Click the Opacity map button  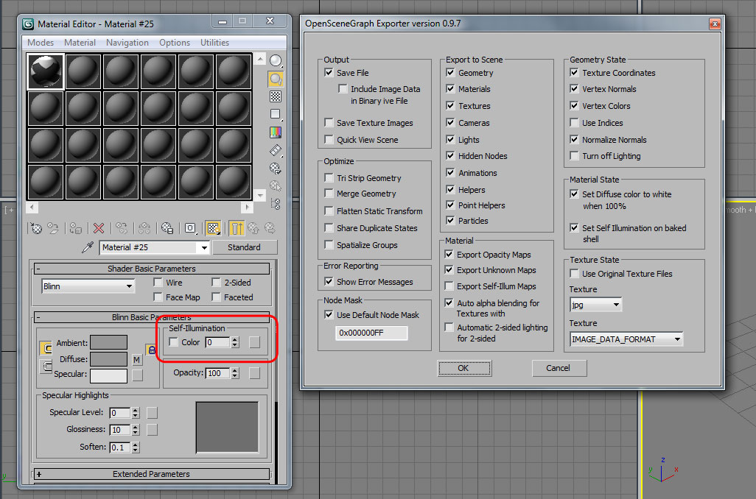[x=254, y=373]
